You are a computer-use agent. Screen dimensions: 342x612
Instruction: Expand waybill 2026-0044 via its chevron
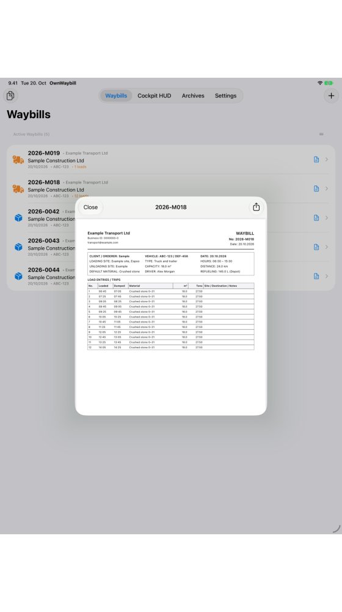pos(327,277)
